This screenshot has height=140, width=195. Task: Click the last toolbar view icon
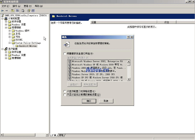coord(33,11)
